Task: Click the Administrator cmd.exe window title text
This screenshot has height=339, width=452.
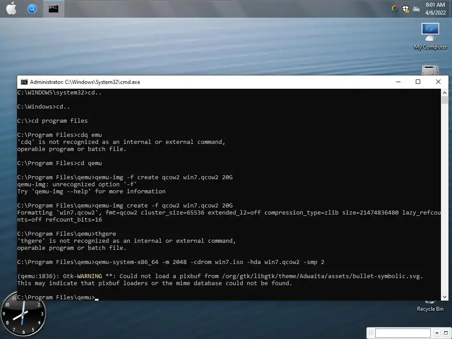Action: [85, 82]
